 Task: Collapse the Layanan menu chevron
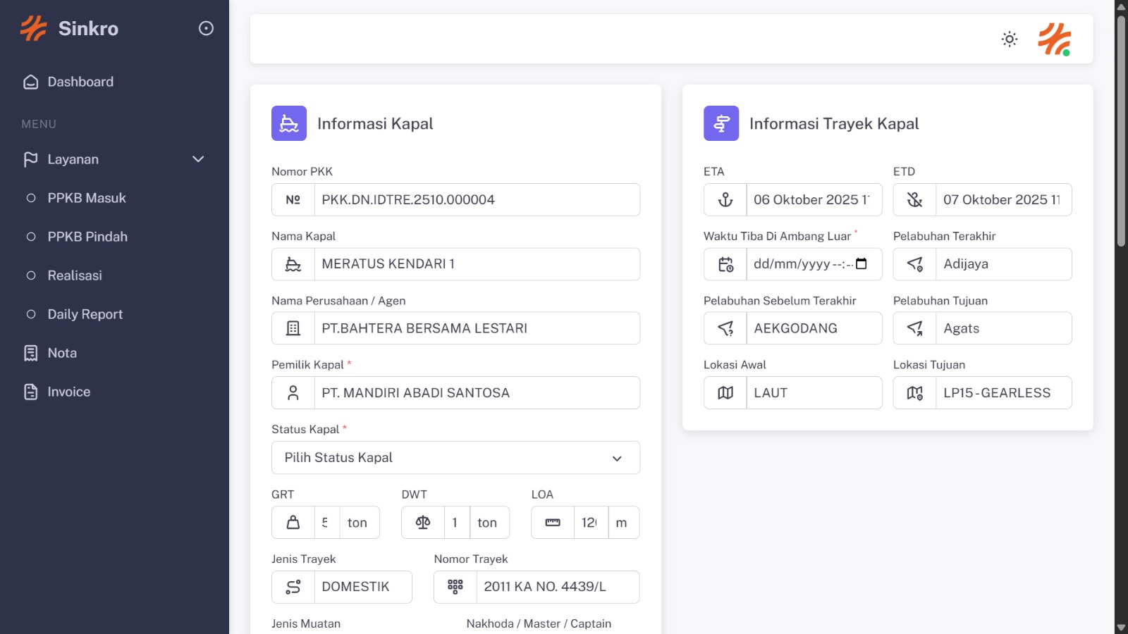(x=198, y=159)
